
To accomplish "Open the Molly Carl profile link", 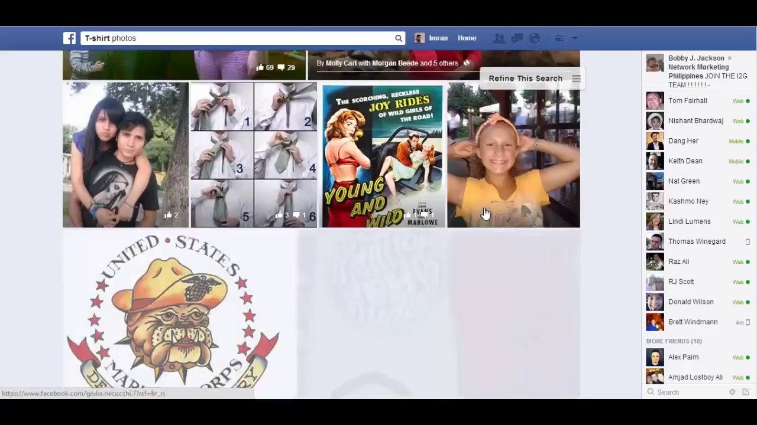I will pyautogui.click(x=341, y=63).
